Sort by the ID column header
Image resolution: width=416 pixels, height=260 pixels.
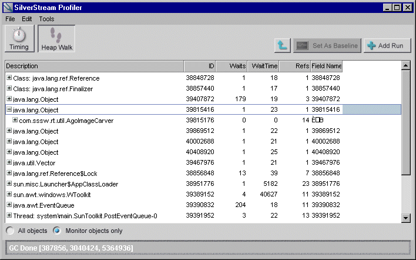tap(200, 66)
